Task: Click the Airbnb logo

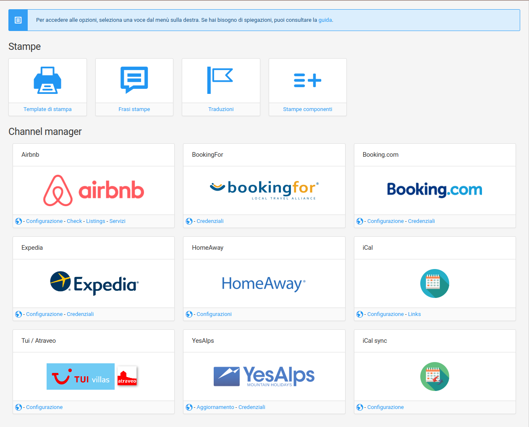Action: (x=94, y=191)
